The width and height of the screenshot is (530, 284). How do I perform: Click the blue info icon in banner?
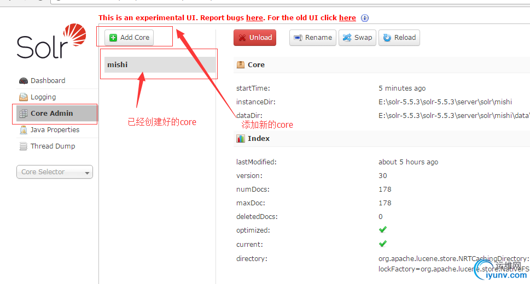tap(365, 18)
